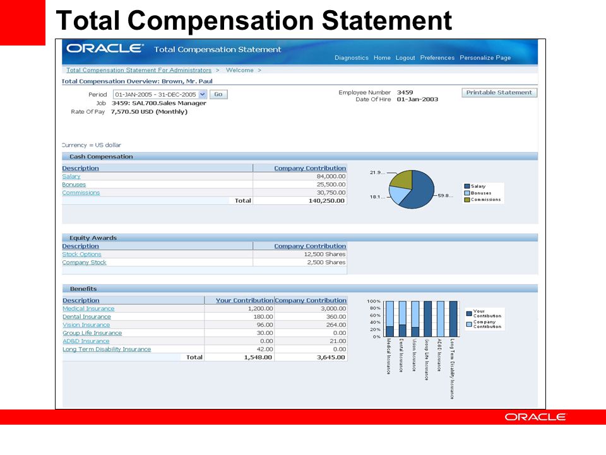Click the 84,000.00 salary amount
606x455 pixels.
coord(331,176)
